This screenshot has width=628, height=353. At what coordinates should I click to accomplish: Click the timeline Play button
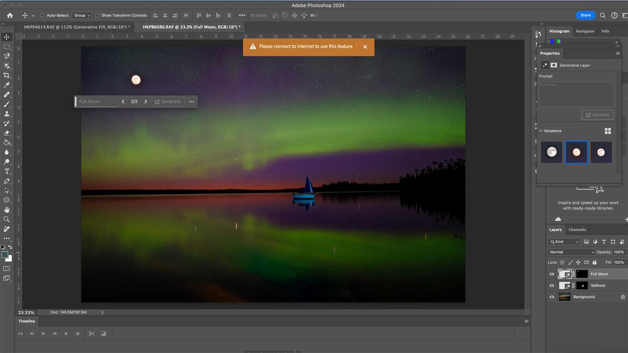pos(43,334)
